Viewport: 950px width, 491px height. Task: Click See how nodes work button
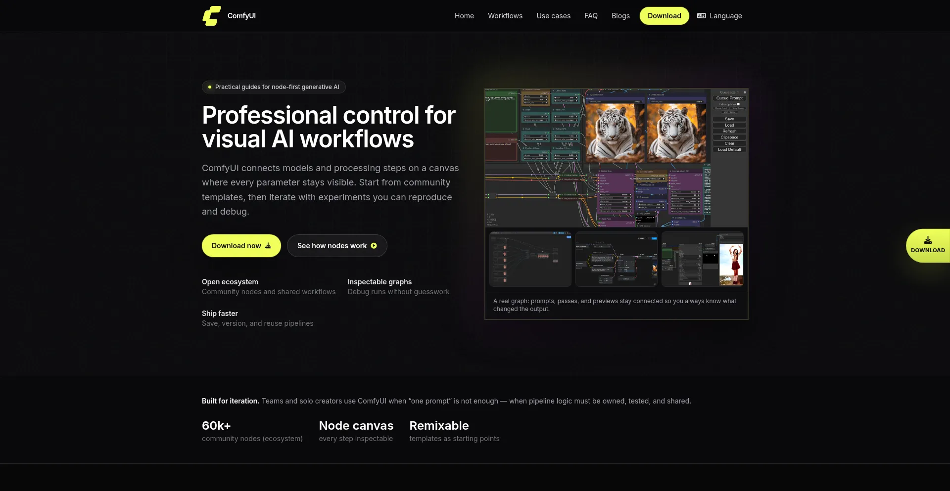point(337,246)
